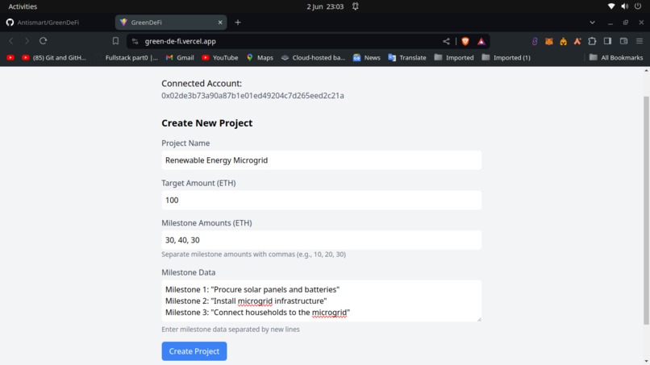This screenshot has width=650, height=365.
Task: Open a new tab with plus button
Action: click(238, 23)
